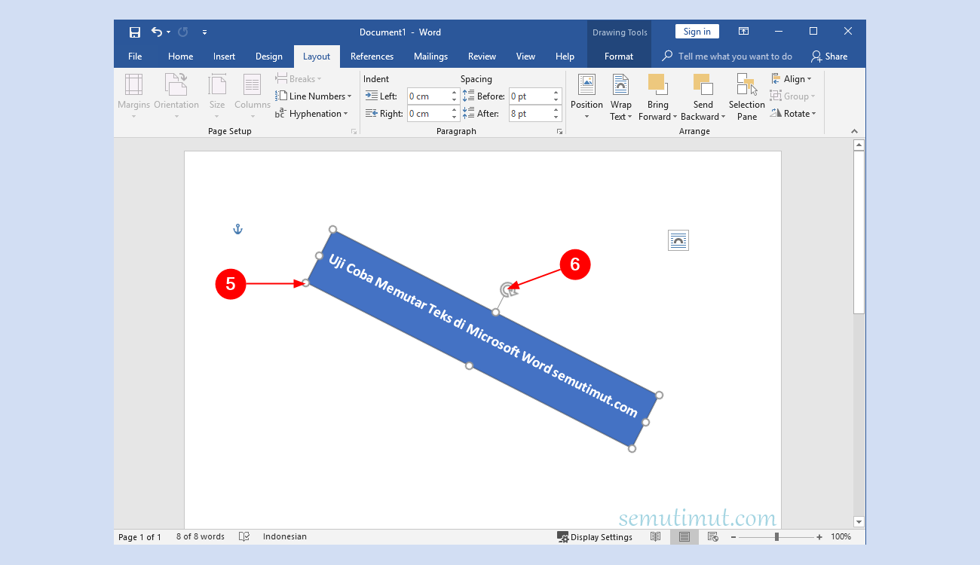This screenshot has width=980, height=565.
Task: Click the Indonesian language indicator
Action: point(285,537)
